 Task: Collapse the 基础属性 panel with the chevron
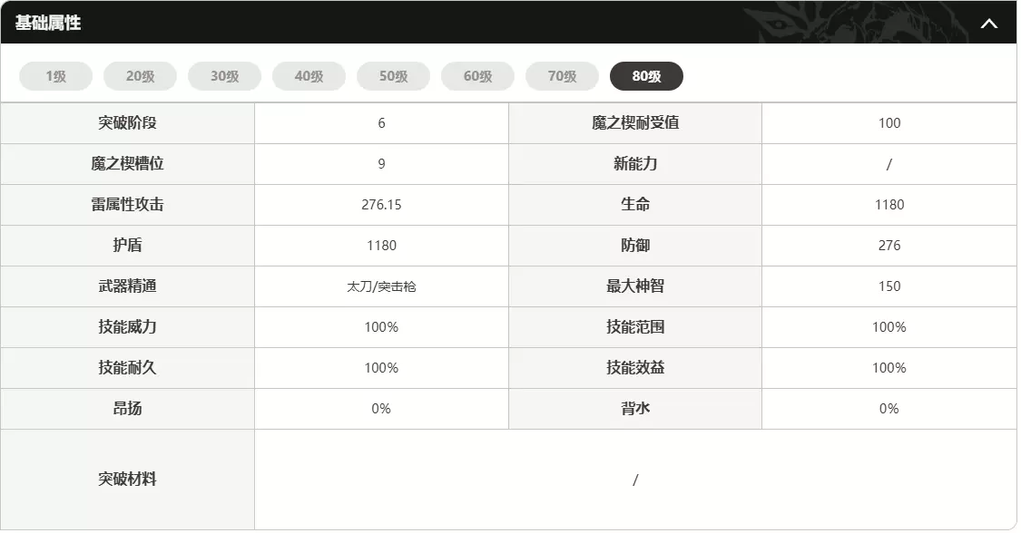coord(988,24)
